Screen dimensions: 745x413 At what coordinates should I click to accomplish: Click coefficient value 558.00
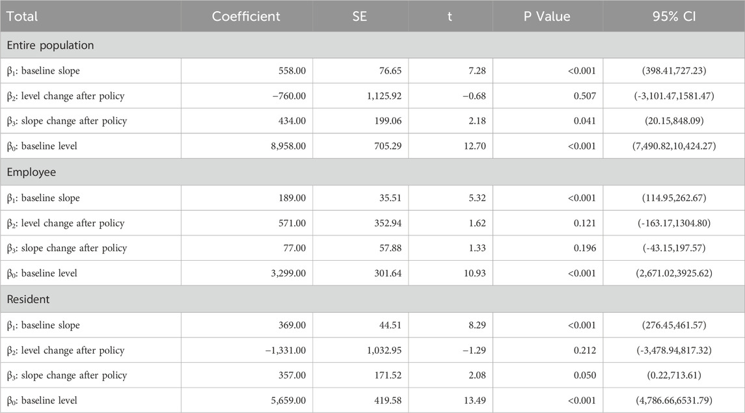pyautogui.click(x=292, y=71)
